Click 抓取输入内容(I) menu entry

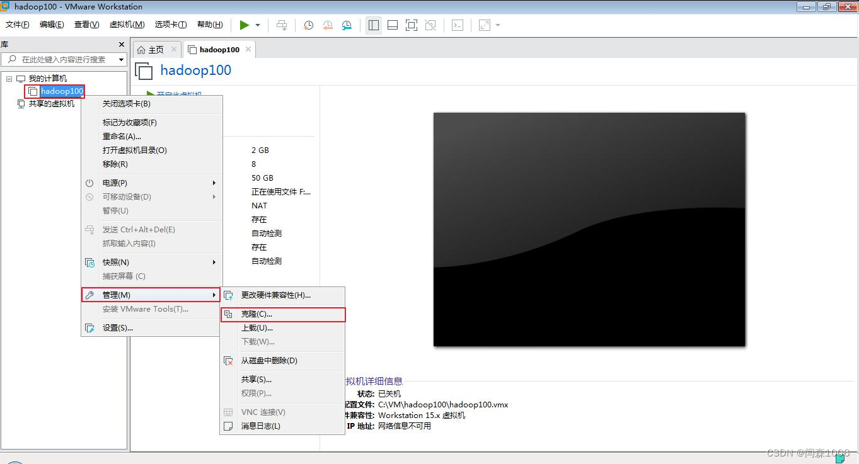click(152, 244)
